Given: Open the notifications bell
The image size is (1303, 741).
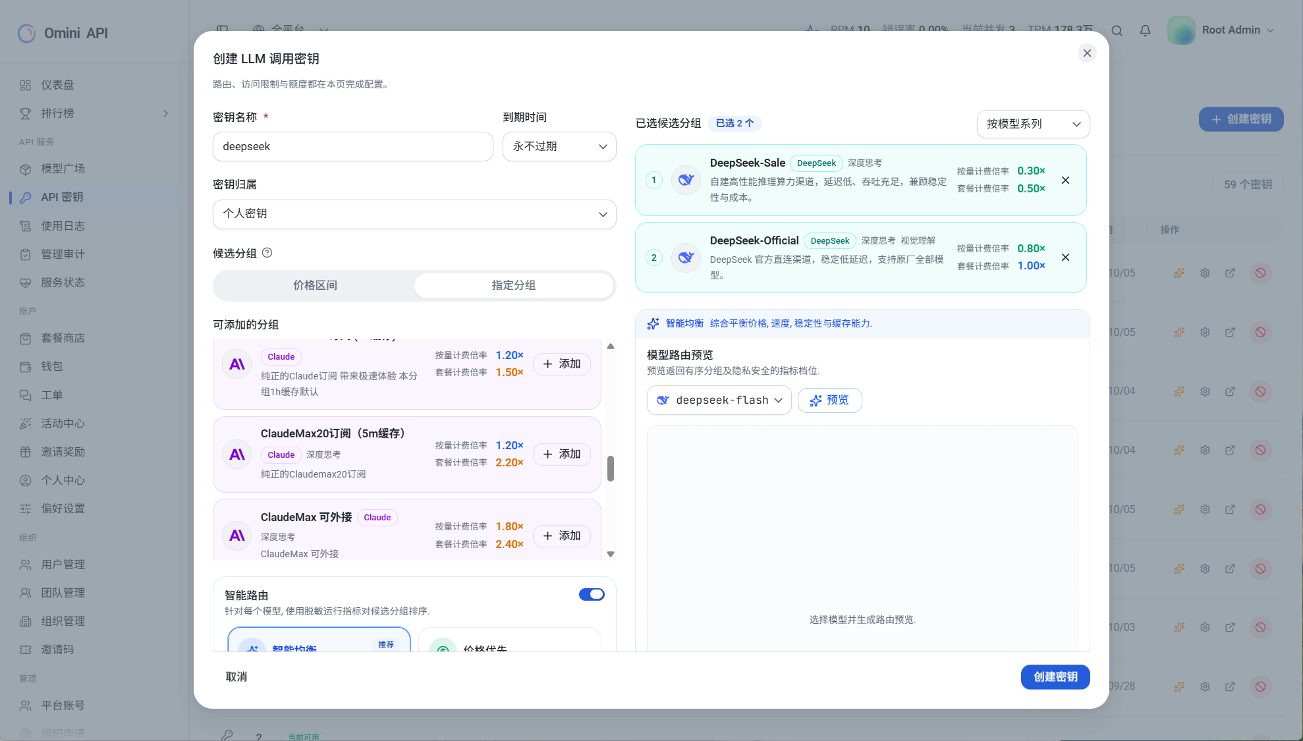Looking at the screenshot, I should pyautogui.click(x=1145, y=30).
